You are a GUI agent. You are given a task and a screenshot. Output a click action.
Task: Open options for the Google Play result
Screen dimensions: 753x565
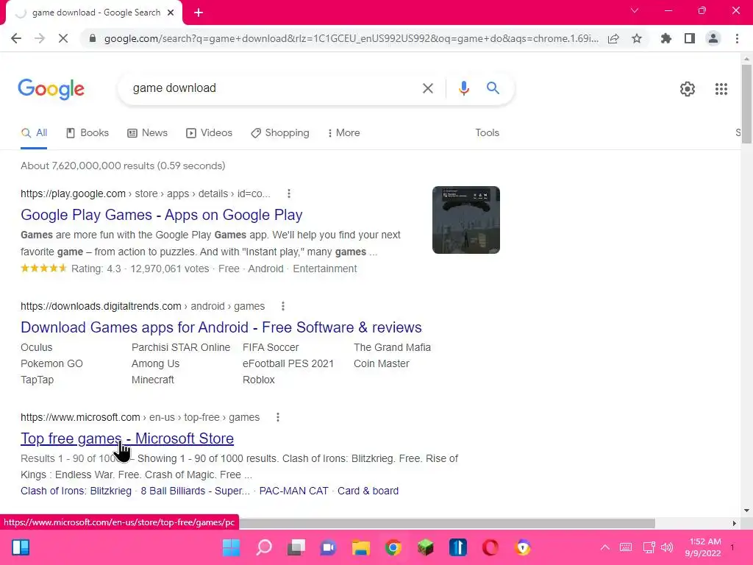288,193
